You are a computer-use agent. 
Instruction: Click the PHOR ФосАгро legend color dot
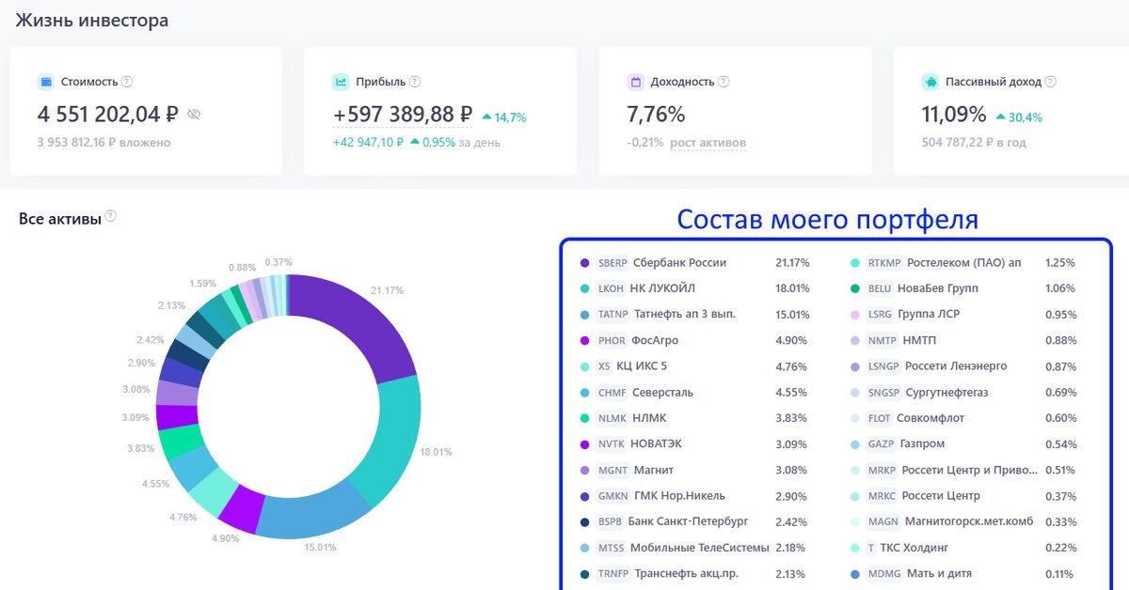[x=585, y=340]
